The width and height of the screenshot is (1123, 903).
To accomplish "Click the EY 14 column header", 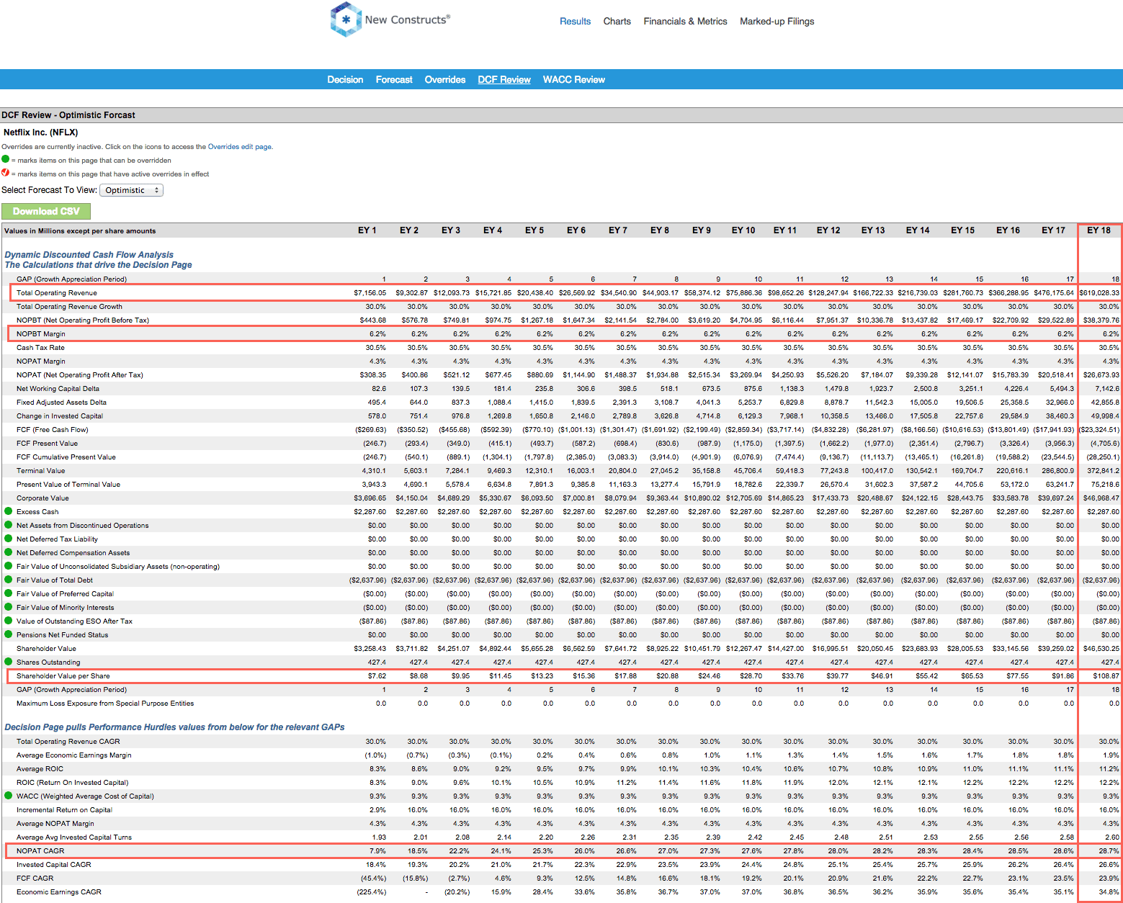I will click(x=918, y=230).
